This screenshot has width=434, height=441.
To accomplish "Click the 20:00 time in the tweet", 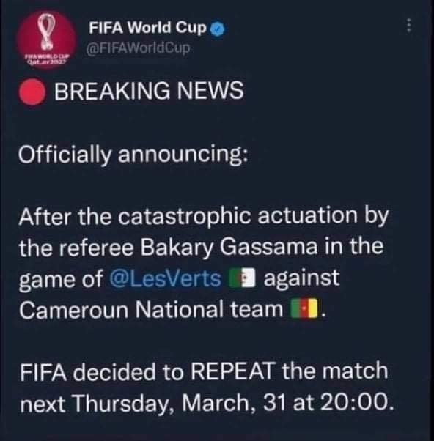I will point(356,403).
